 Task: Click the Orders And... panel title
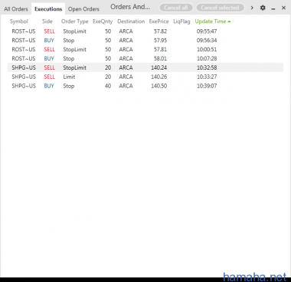point(130,7)
